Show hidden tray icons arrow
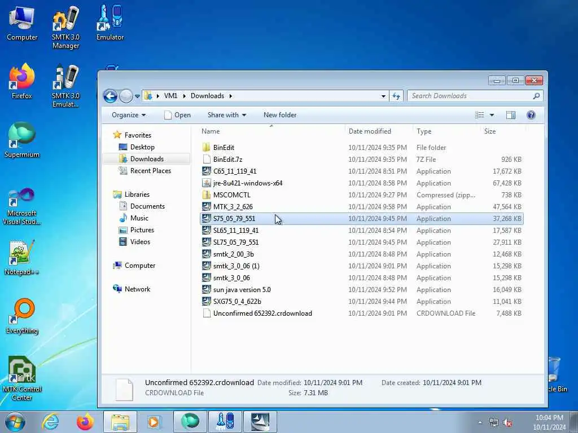 [480, 423]
